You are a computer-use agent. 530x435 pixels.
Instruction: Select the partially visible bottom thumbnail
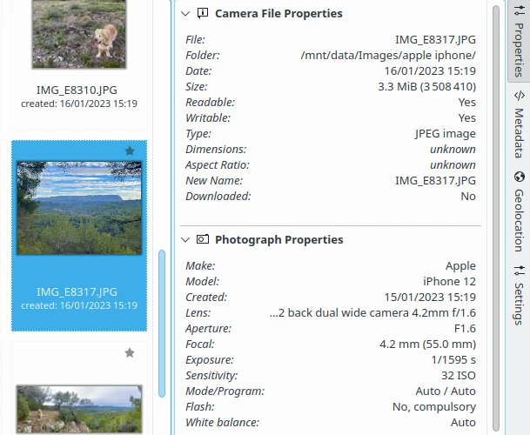click(x=79, y=407)
